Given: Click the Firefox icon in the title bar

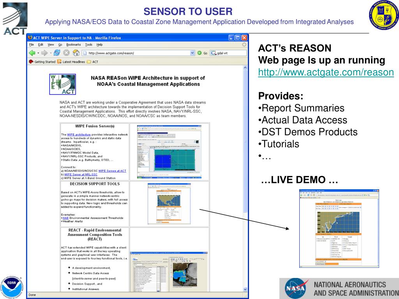Looking at the screenshot, I should point(30,37).
